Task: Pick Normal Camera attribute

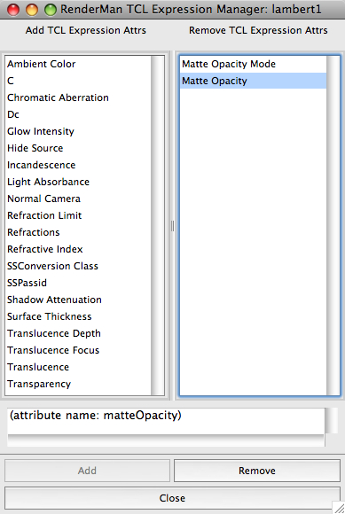Action: (x=79, y=199)
